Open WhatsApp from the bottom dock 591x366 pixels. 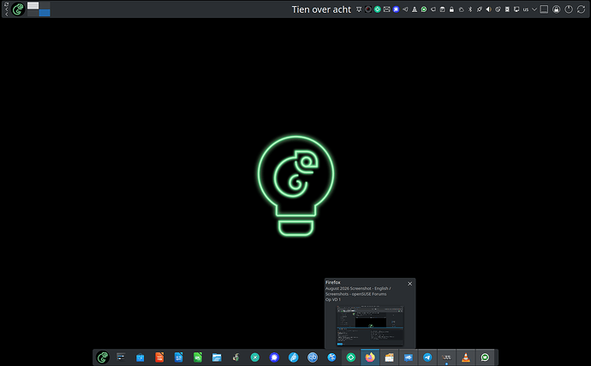coord(485,357)
